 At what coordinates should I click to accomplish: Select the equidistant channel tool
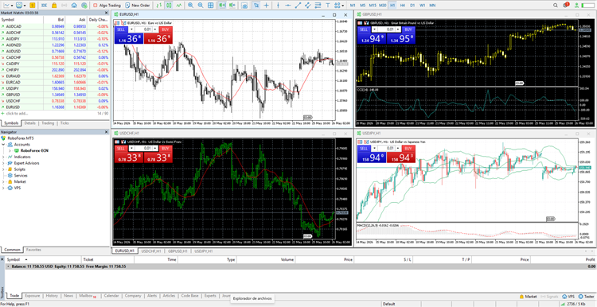307,6
